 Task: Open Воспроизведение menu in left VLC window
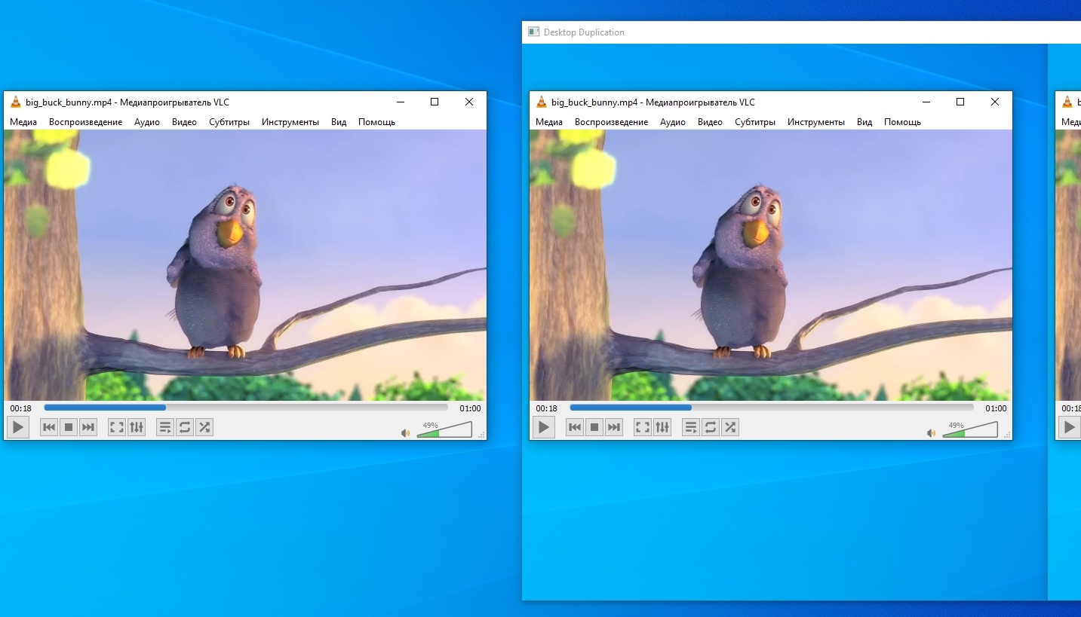[x=85, y=122]
